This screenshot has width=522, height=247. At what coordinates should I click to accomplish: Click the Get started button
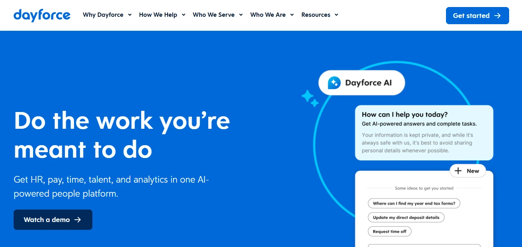point(477,16)
